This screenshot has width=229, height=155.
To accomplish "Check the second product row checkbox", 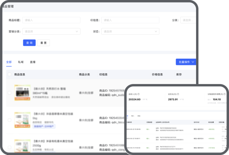I will click(9, 120).
